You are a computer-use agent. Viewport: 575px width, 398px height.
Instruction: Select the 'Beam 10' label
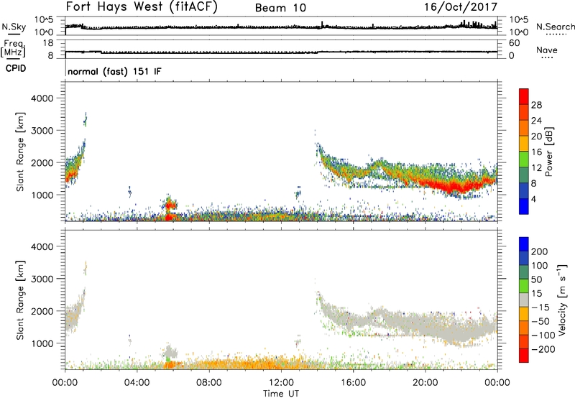[280, 8]
